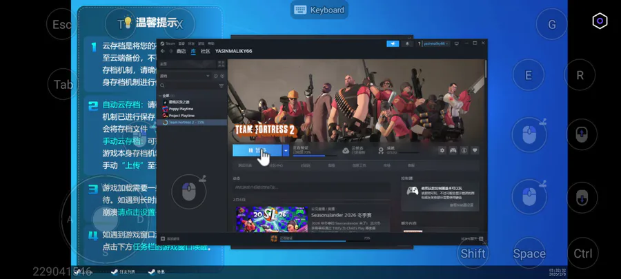This screenshot has width=621, height=279.
Task: Open Seasonalander 2026 冬季赛 headline
Action: pos(342,216)
